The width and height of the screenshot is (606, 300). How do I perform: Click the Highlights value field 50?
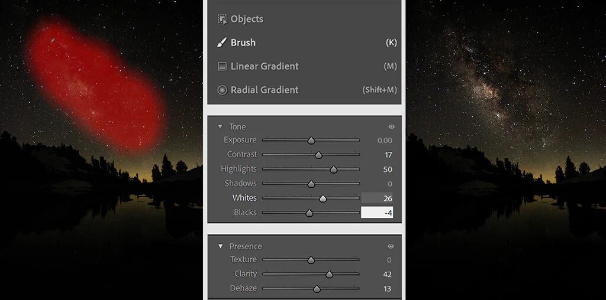[388, 169]
